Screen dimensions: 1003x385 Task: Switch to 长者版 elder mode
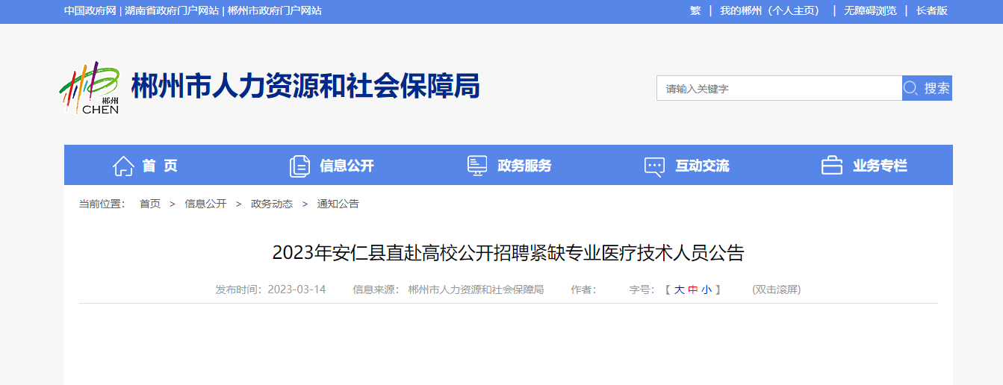pos(931,10)
